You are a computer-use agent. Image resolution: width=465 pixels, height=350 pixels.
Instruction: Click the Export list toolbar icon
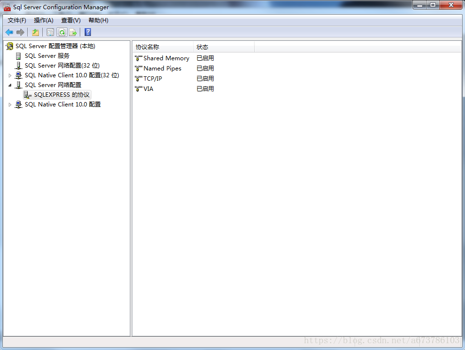[73, 32]
